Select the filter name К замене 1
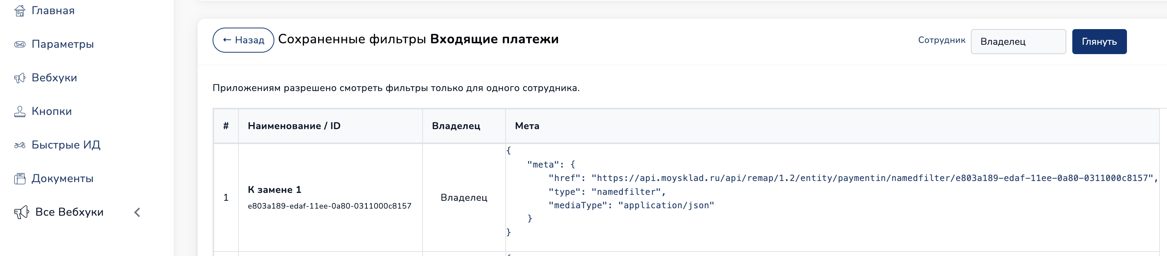This screenshot has width=1167, height=256. pyautogui.click(x=274, y=190)
